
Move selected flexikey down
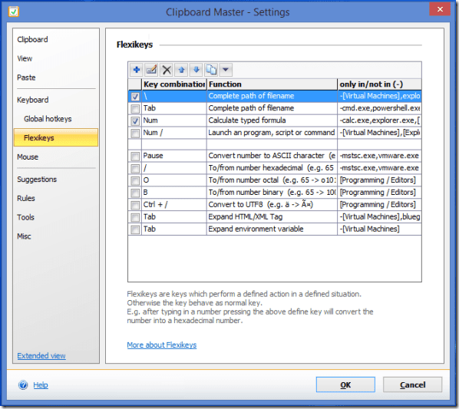tap(196, 70)
